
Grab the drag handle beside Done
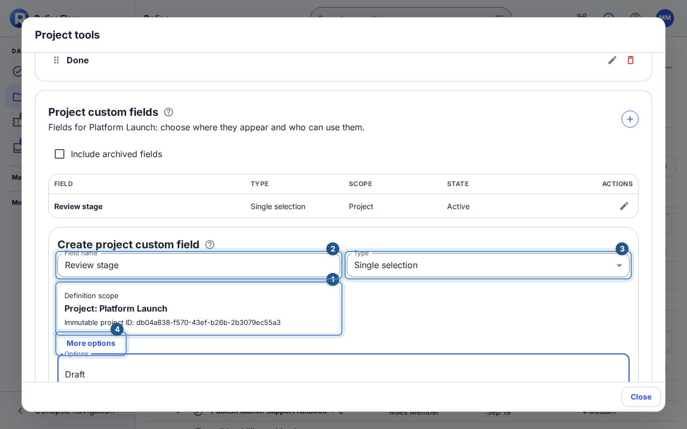coord(56,60)
